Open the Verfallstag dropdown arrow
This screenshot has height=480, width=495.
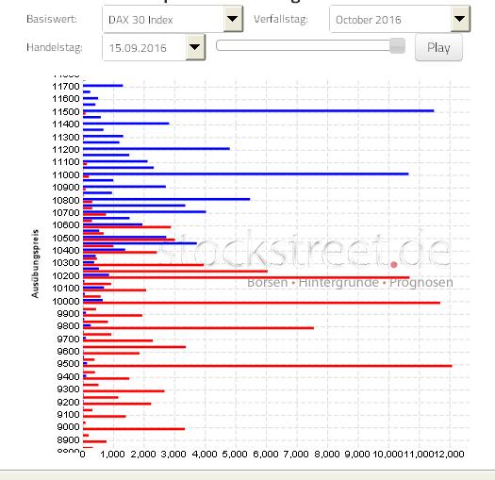(460, 19)
